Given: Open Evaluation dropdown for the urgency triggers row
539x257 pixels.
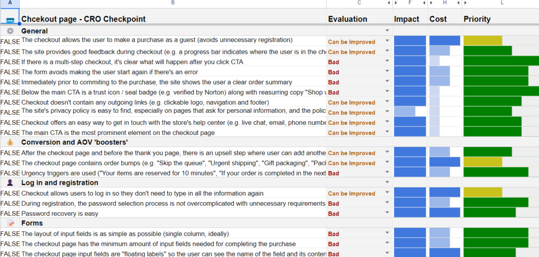Looking at the screenshot, I should point(387,173).
